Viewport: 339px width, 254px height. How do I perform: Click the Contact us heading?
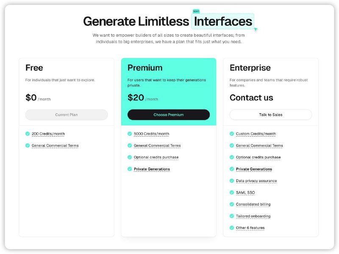coord(251,98)
